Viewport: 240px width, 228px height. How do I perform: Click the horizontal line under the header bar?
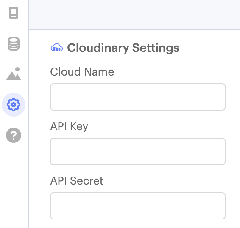click(x=134, y=29)
